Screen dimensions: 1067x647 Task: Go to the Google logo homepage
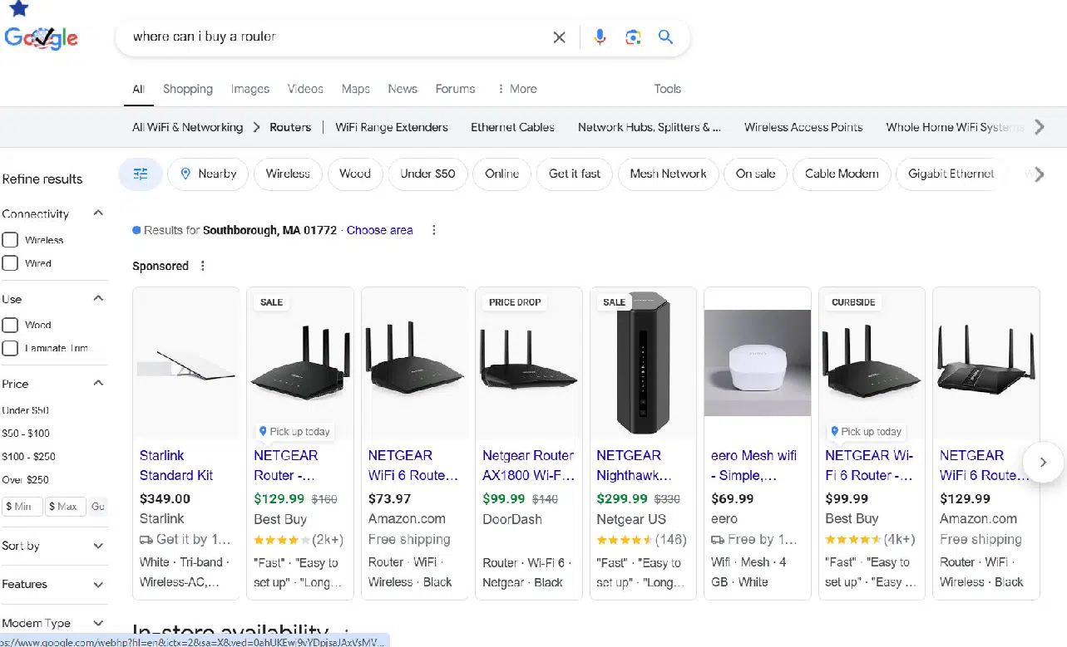(x=41, y=38)
